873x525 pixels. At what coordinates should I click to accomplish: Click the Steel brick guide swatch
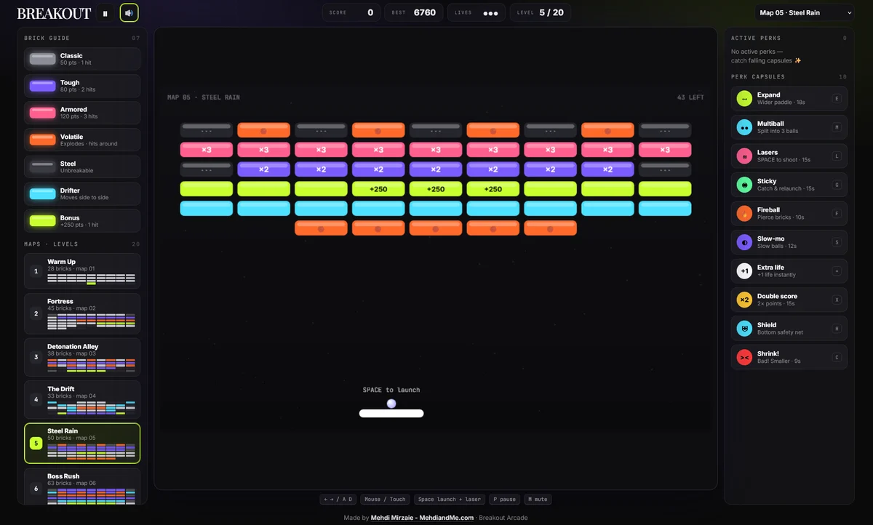coord(42,167)
